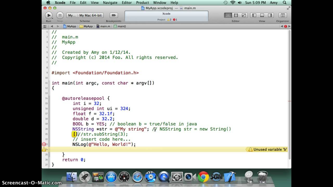Open Time Machine menu bar icon

(x=226, y=3)
